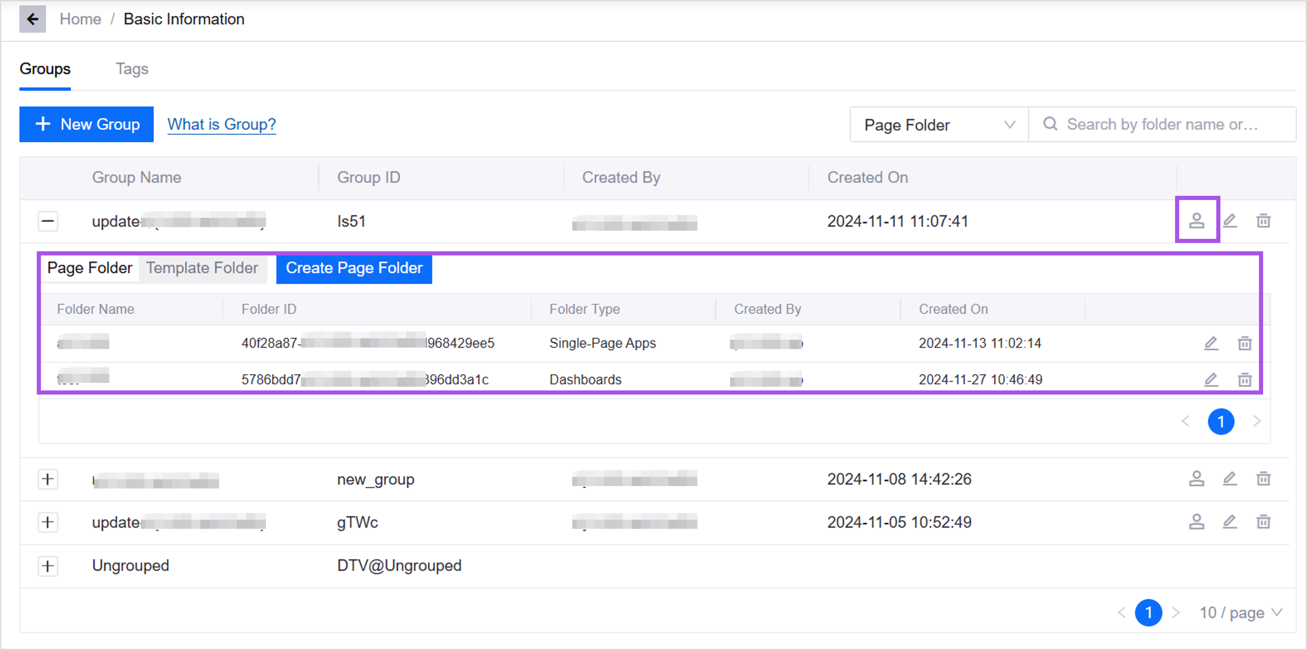Expand the new_group row
This screenshot has height=650, width=1307.
point(48,479)
